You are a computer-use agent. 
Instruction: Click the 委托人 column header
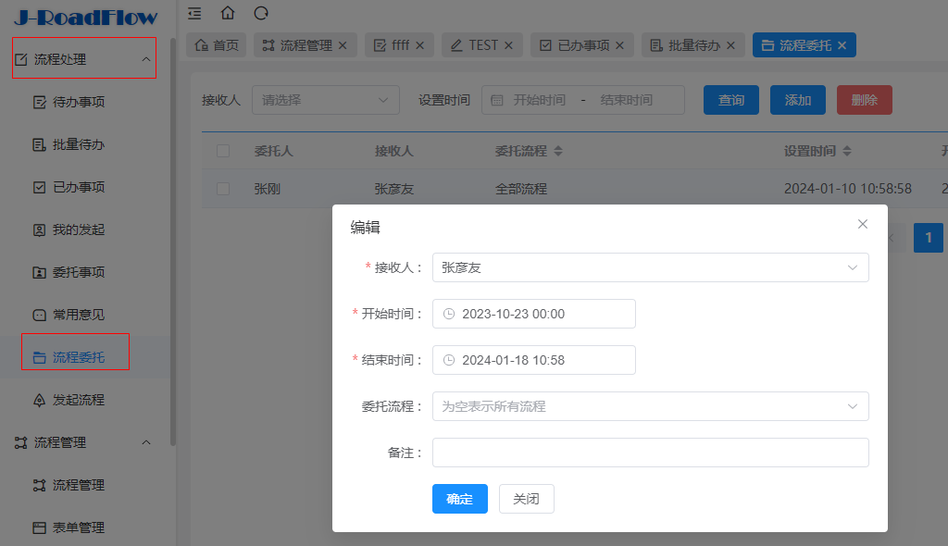[273, 151]
